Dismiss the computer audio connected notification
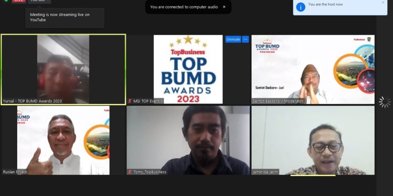The image size is (393, 196). 224,7
